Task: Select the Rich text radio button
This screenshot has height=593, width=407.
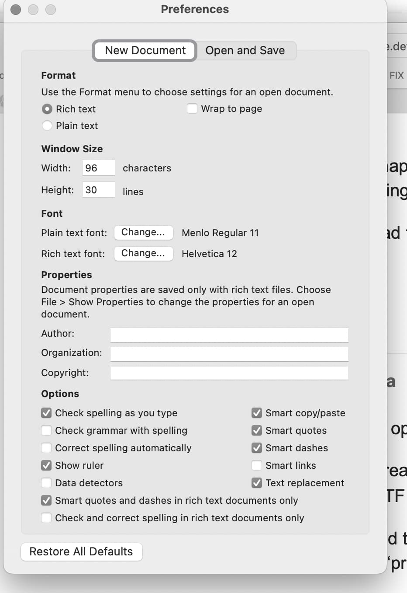Action: pos(47,109)
